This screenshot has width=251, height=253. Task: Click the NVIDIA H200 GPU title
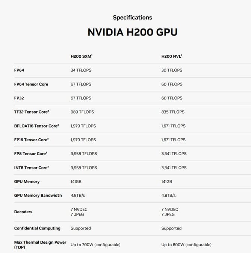click(x=132, y=32)
